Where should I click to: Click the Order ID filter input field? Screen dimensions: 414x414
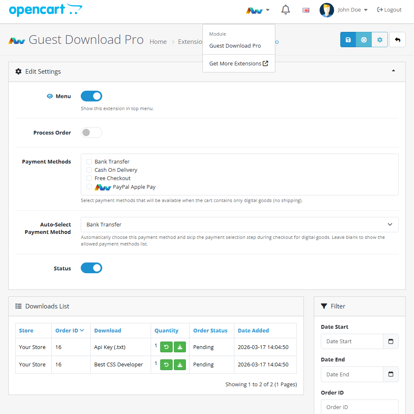[x=359, y=407]
